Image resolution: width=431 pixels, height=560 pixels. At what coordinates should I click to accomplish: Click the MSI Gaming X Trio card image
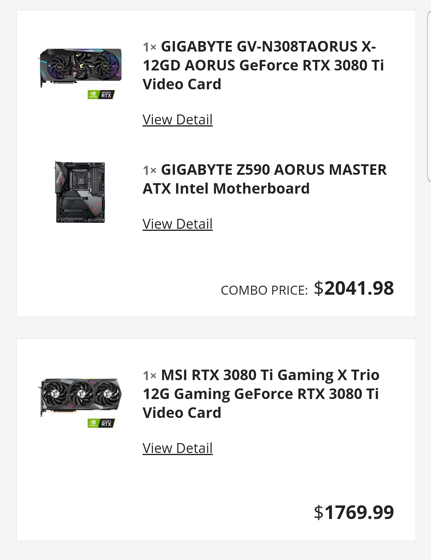tap(80, 396)
